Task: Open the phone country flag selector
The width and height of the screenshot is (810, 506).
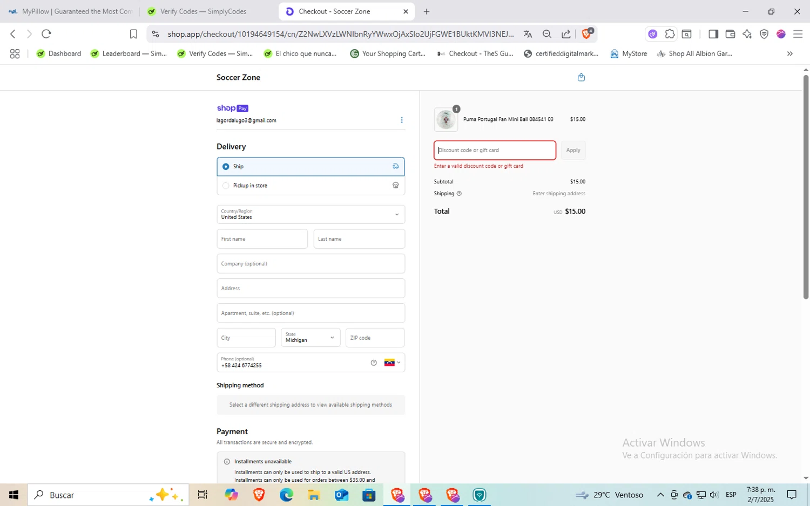Action: coord(393,363)
